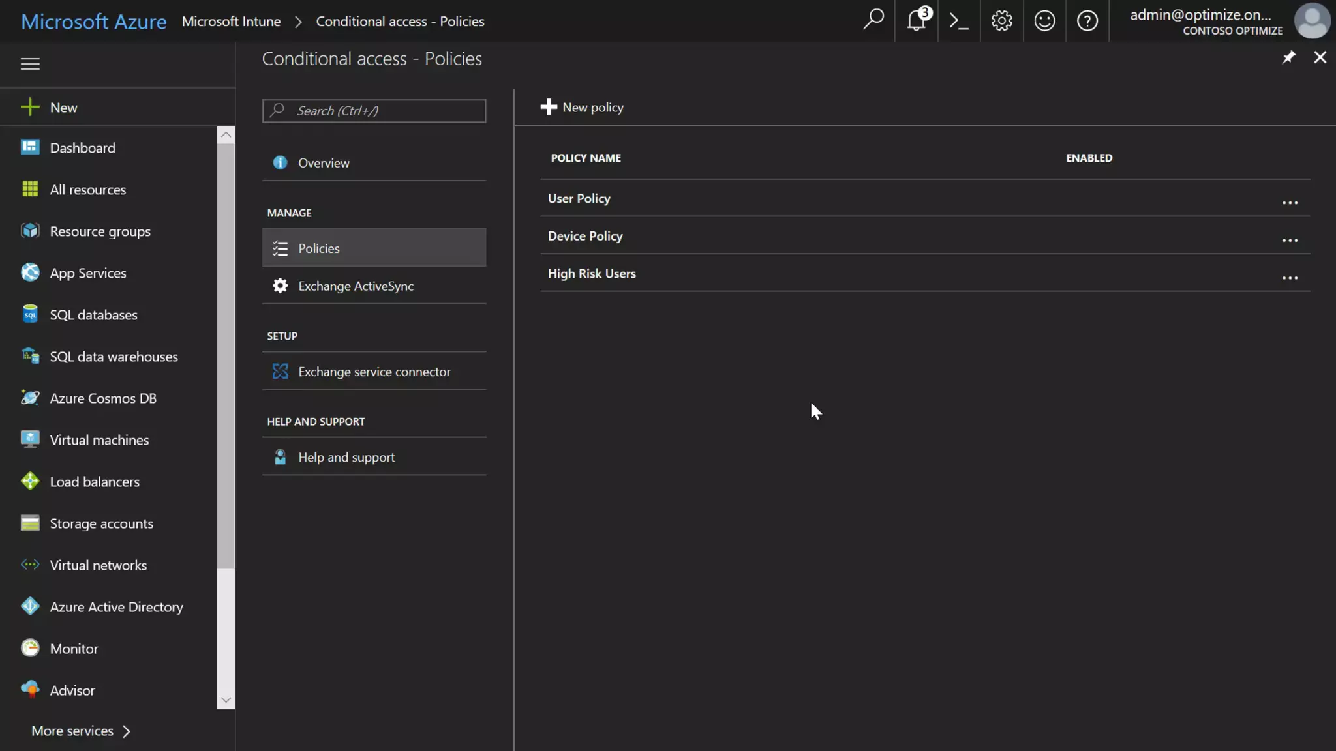The height and width of the screenshot is (751, 1336).
Task: Launch Cloud Shell from top bar
Action: 958,21
